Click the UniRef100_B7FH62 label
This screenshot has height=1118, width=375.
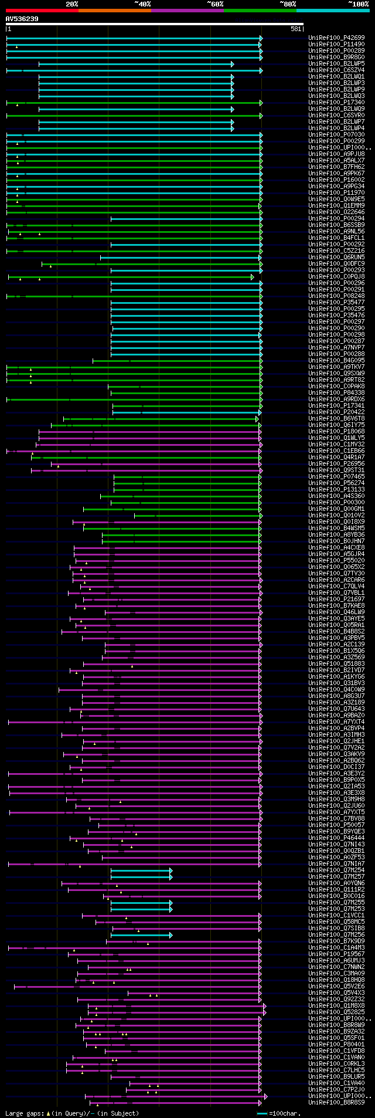coord(336,167)
